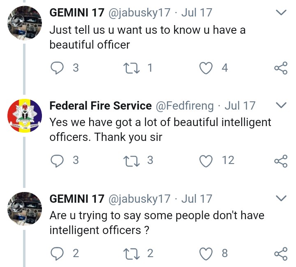
Task: Reply to the beautiful officer tweet
Action: 57,68
